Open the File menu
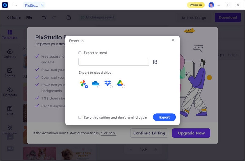This screenshot has width=245, height=161. (x=29, y=17)
